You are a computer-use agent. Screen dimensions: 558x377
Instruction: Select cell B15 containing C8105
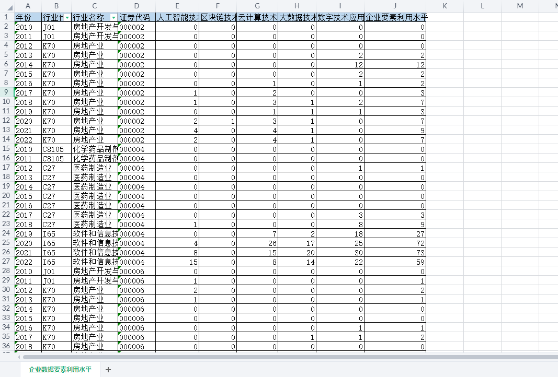click(x=56, y=149)
